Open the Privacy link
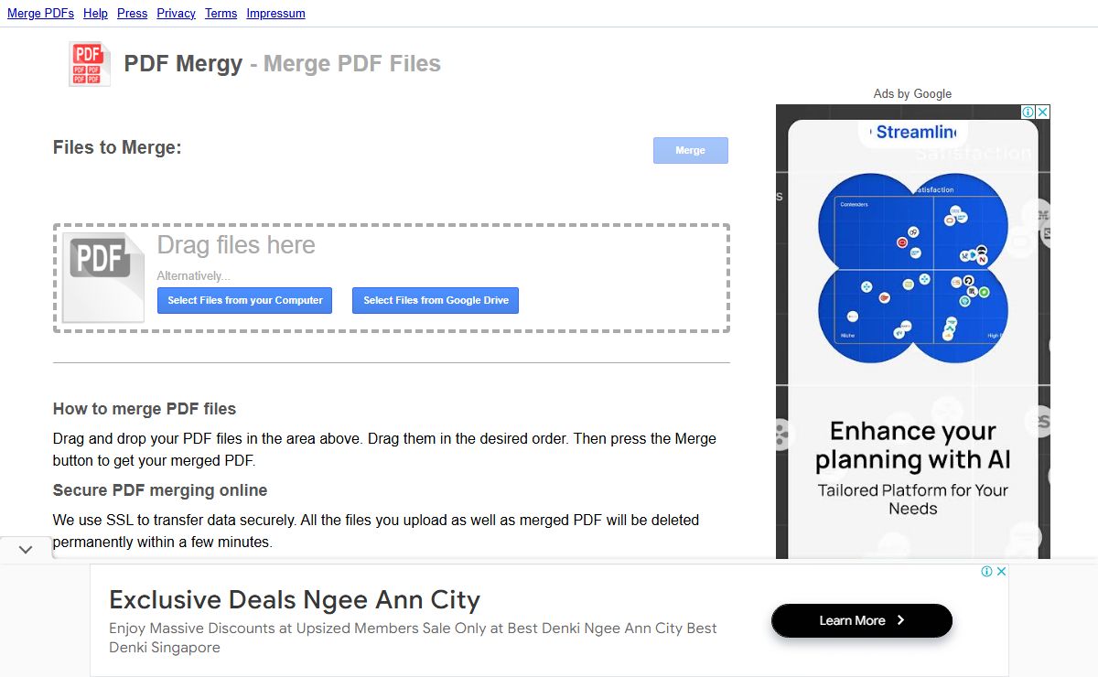1098x677 pixels. tap(177, 14)
